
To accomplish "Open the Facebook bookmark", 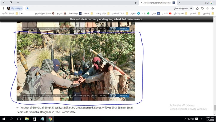I will click(x=157, y=14).
